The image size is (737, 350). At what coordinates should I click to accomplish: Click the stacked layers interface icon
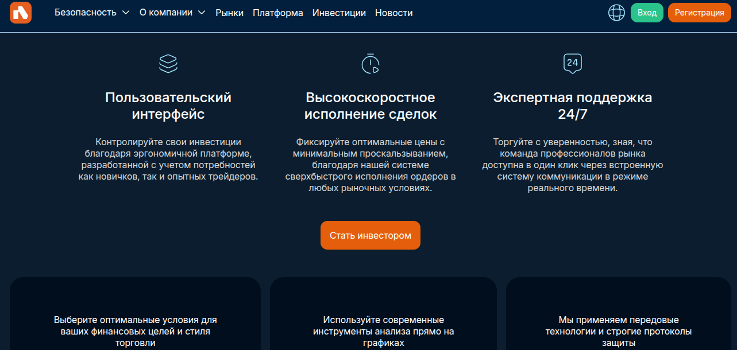[x=168, y=63]
